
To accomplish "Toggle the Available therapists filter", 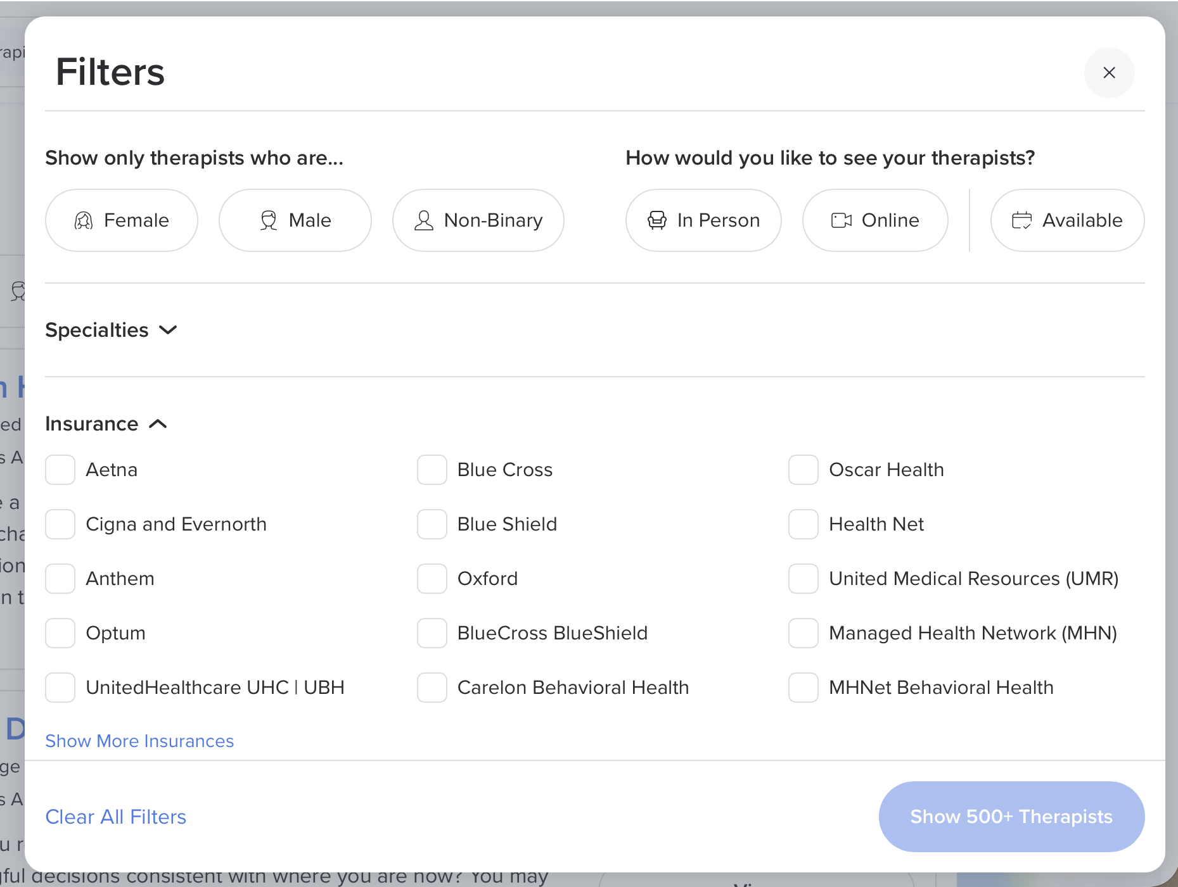I will 1067,220.
